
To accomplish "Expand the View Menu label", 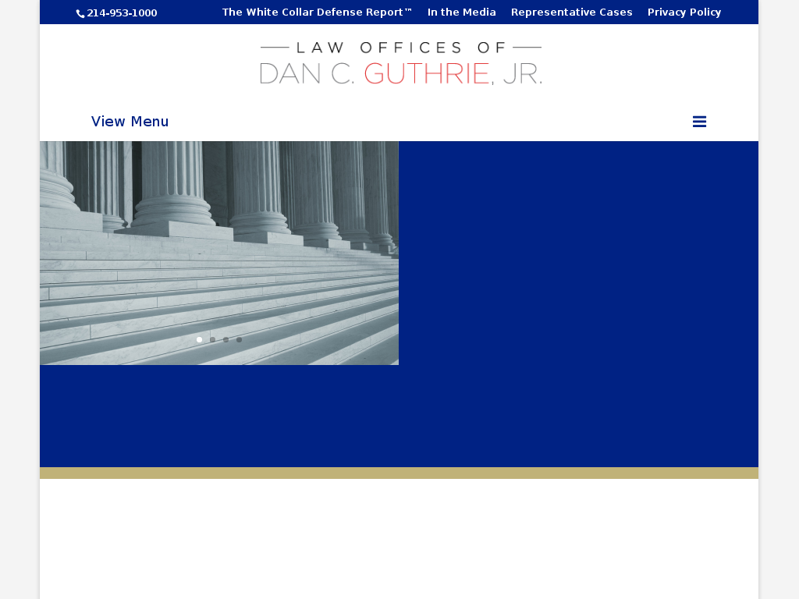I will [130, 122].
